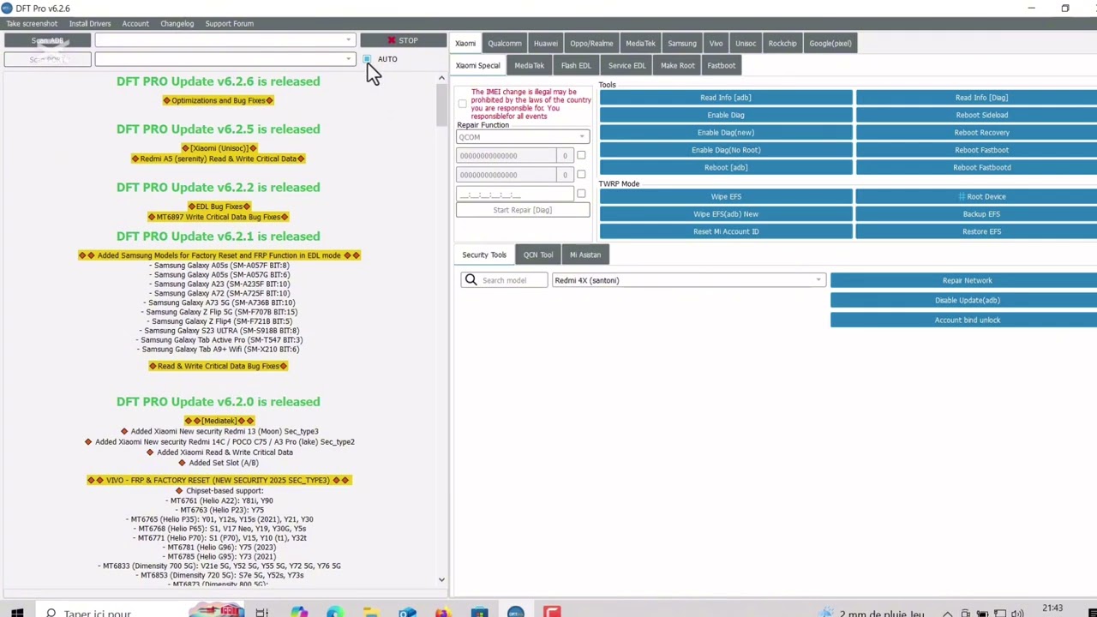Viewport: 1097px width, 617px height.
Task: Click the Search model input field
Action: [513, 280]
